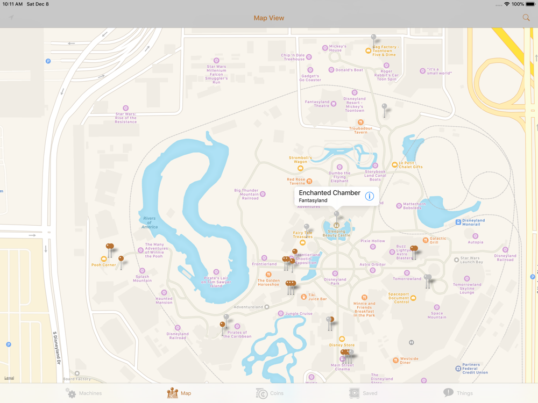Select the Red Rose Taverne restaurant marker

tap(309, 181)
